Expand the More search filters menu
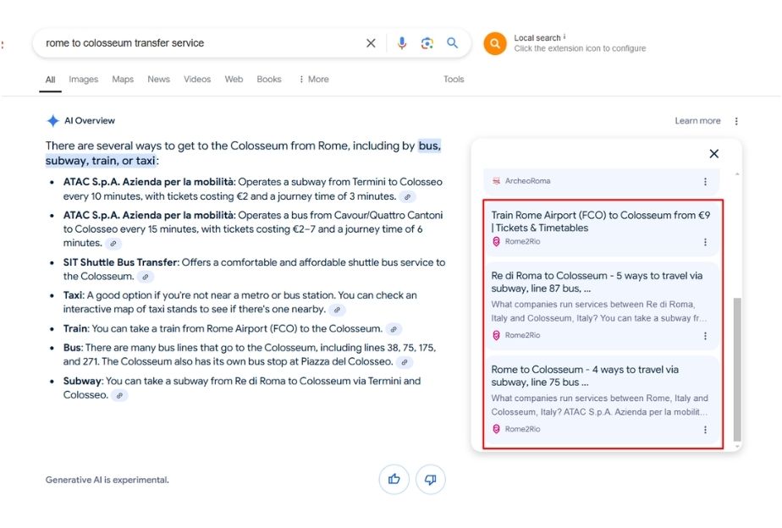The width and height of the screenshot is (782, 528). click(x=313, y=80)
